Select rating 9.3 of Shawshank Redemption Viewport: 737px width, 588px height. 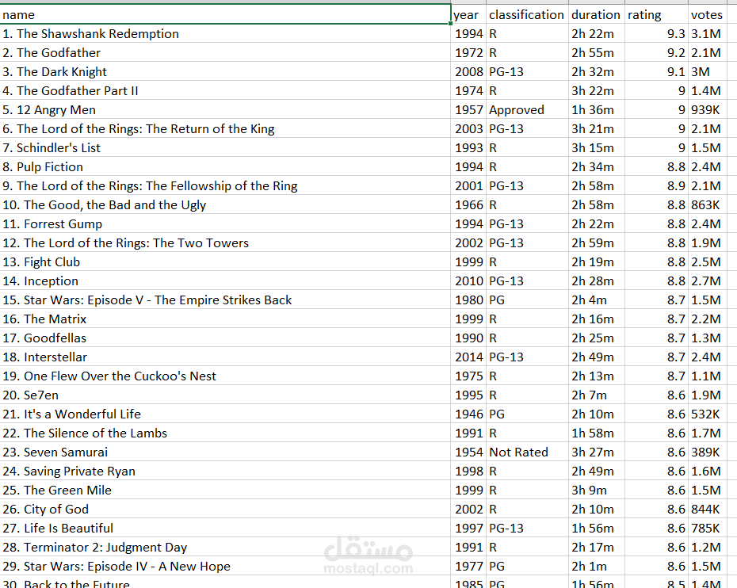click(x=656, y=34)
